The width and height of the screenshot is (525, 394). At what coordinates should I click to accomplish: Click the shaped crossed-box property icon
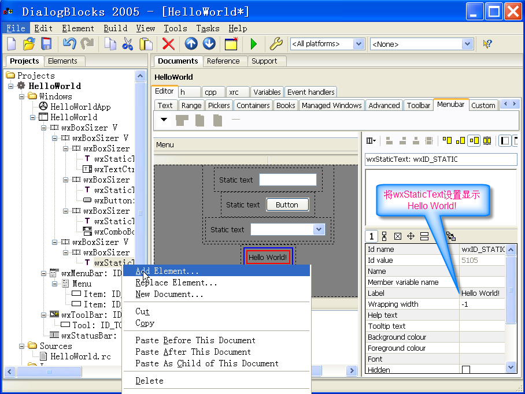[397, 236]
